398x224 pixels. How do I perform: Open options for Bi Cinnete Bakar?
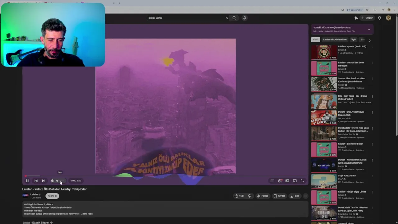click(372, 144)
